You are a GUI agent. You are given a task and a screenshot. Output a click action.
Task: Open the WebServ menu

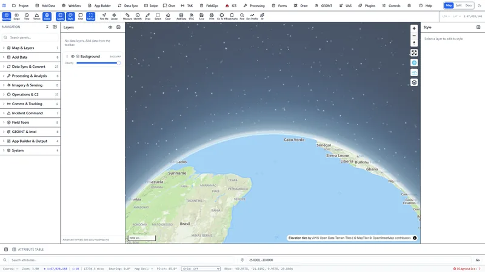pos(72,5)
